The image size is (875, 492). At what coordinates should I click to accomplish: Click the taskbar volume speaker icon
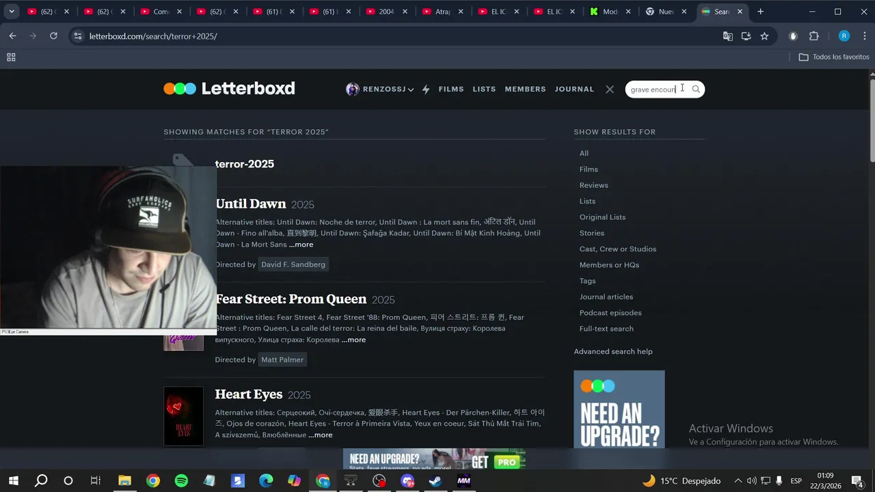coord(751,481)
